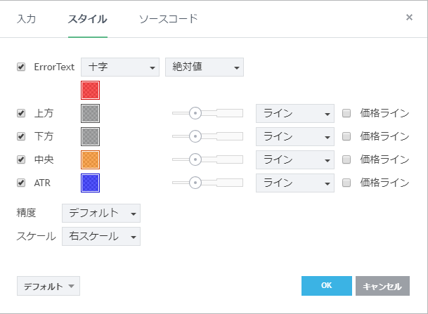Expand the 絶対値 location dropdown

[204, 67]
